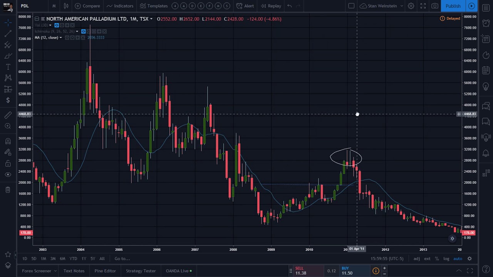The width and height of the screenshot is (493, 277).
Task: Toggle the percent scale option
Action: [437, 259]
